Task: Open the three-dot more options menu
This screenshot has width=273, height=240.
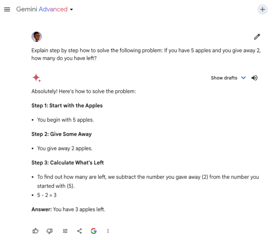Action: 108,231
